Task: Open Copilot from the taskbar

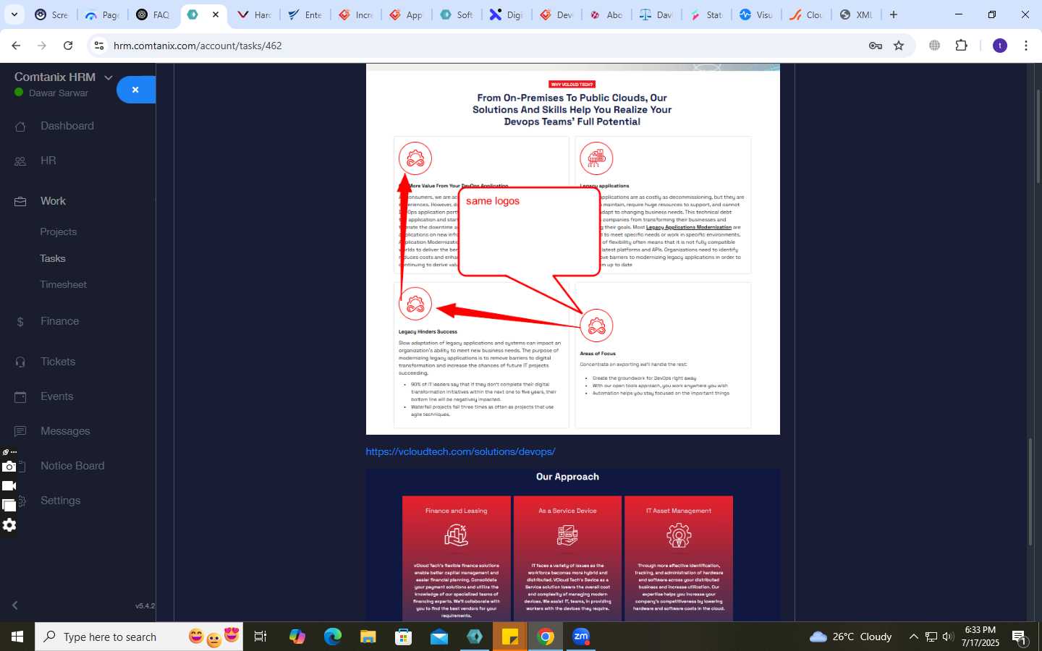Action: [297, 637]
